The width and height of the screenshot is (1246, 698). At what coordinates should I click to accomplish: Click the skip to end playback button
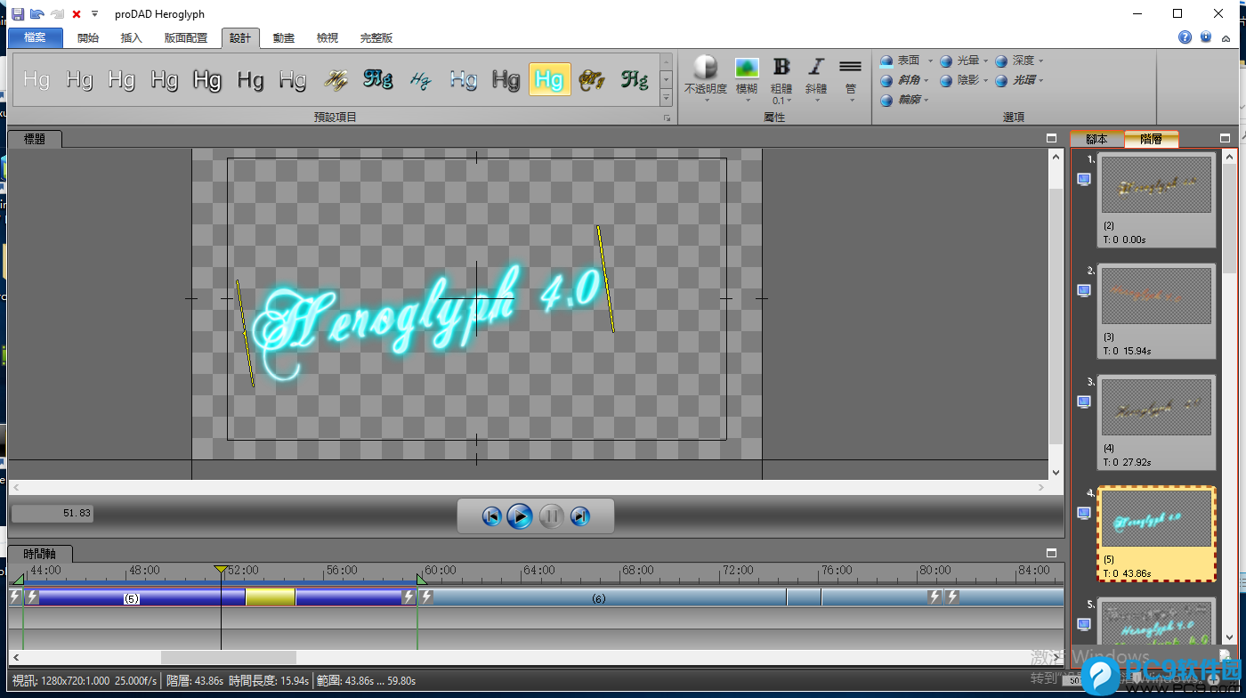[580, 516]
